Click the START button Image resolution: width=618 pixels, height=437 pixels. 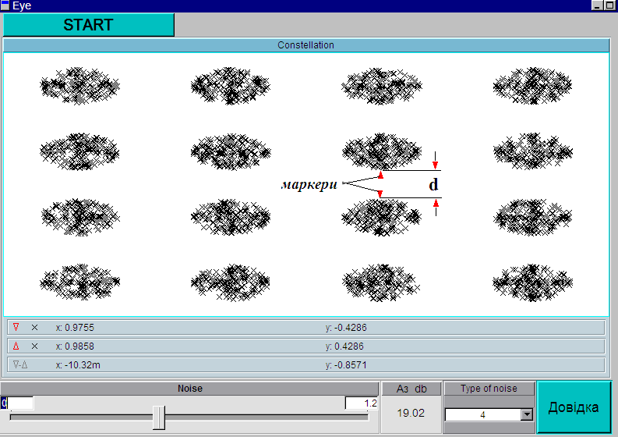tap(88, 25)
